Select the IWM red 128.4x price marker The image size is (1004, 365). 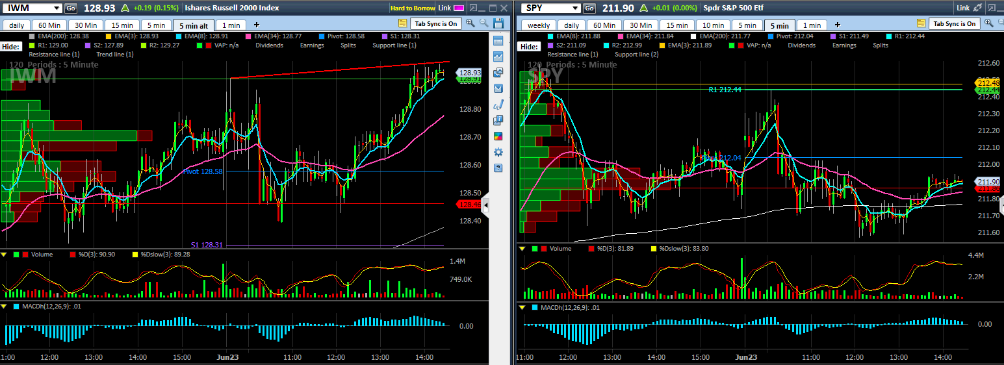(469, 205)
